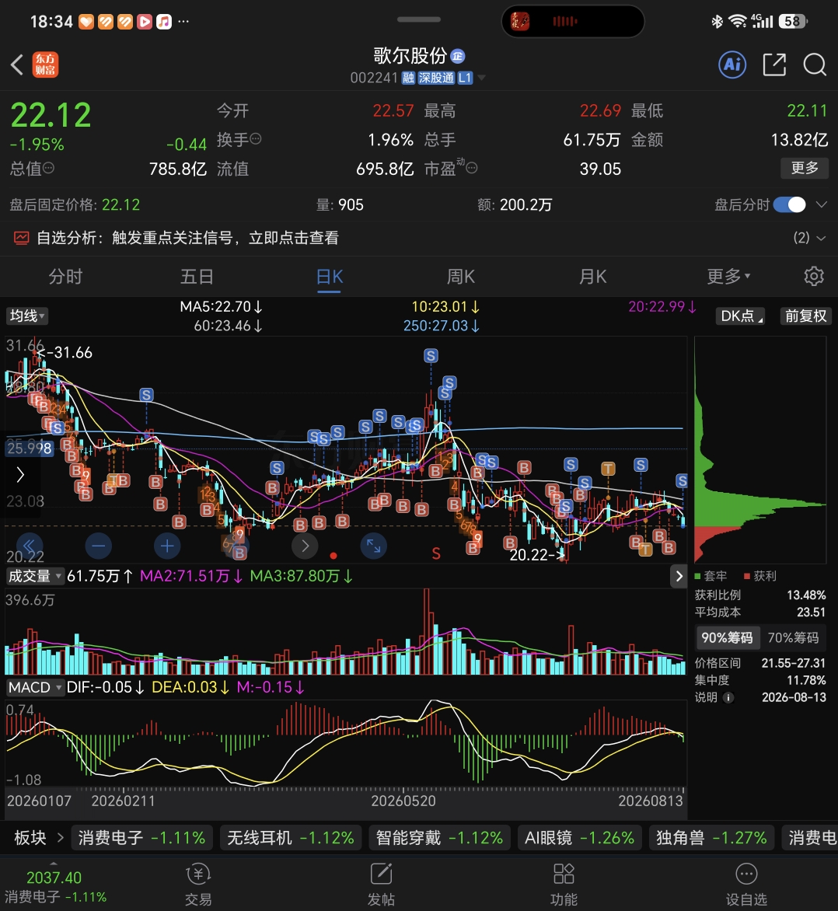Screen dimensions: 838x911
Task: Tap the 市盈 info circle icon
Action: coord(472,168)
